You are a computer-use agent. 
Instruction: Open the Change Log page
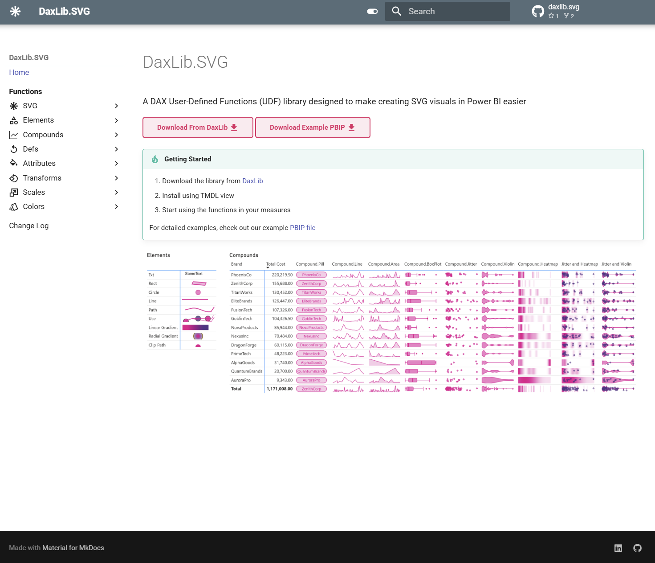29,226
